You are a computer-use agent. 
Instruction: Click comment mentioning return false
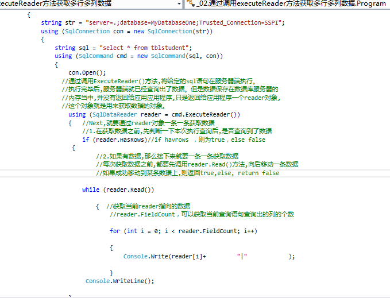[x=188, y=173]
